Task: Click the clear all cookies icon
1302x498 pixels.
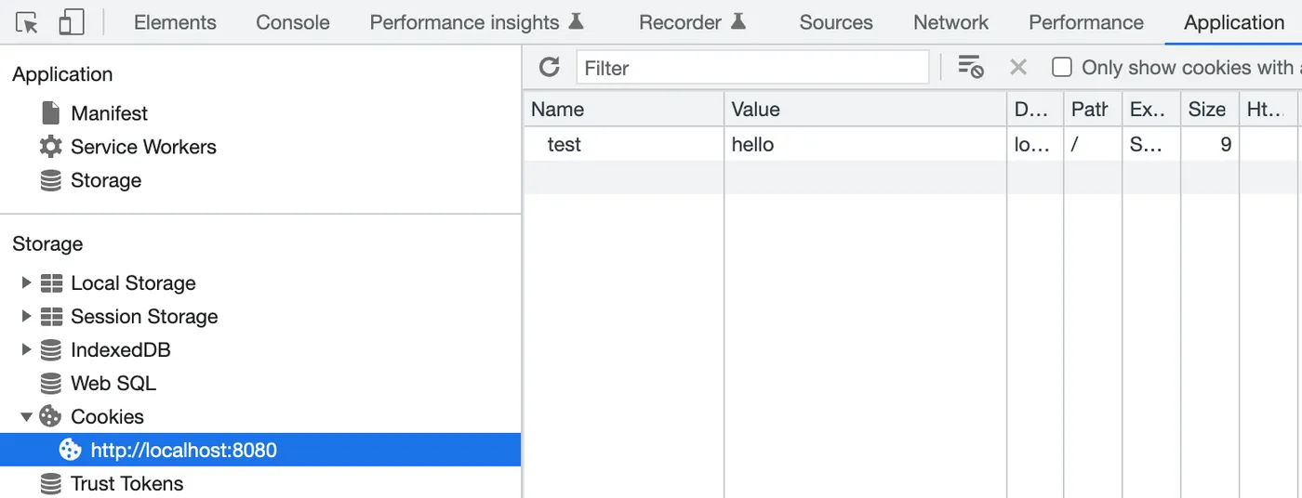Action: [970, 67]
